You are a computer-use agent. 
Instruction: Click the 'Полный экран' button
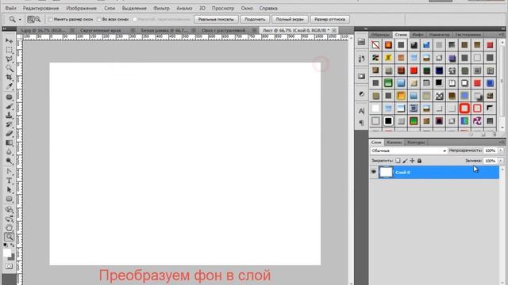pos(290,19)
